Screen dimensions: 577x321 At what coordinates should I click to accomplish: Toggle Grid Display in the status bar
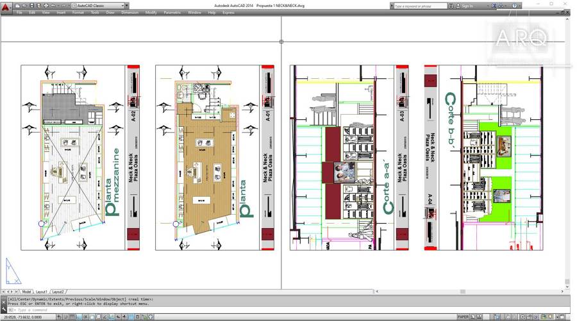coord(72,317)
